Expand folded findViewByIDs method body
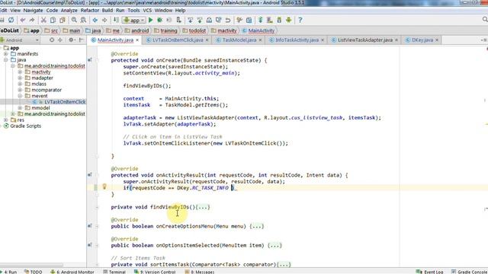The height and width of the screenshot is (274, 488). 203,207
